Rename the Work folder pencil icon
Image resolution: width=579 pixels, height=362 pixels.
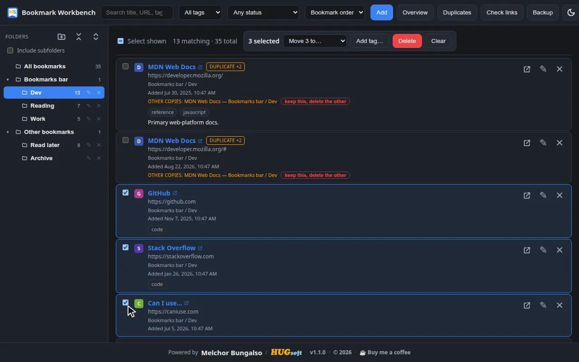(x=89, y=119)
